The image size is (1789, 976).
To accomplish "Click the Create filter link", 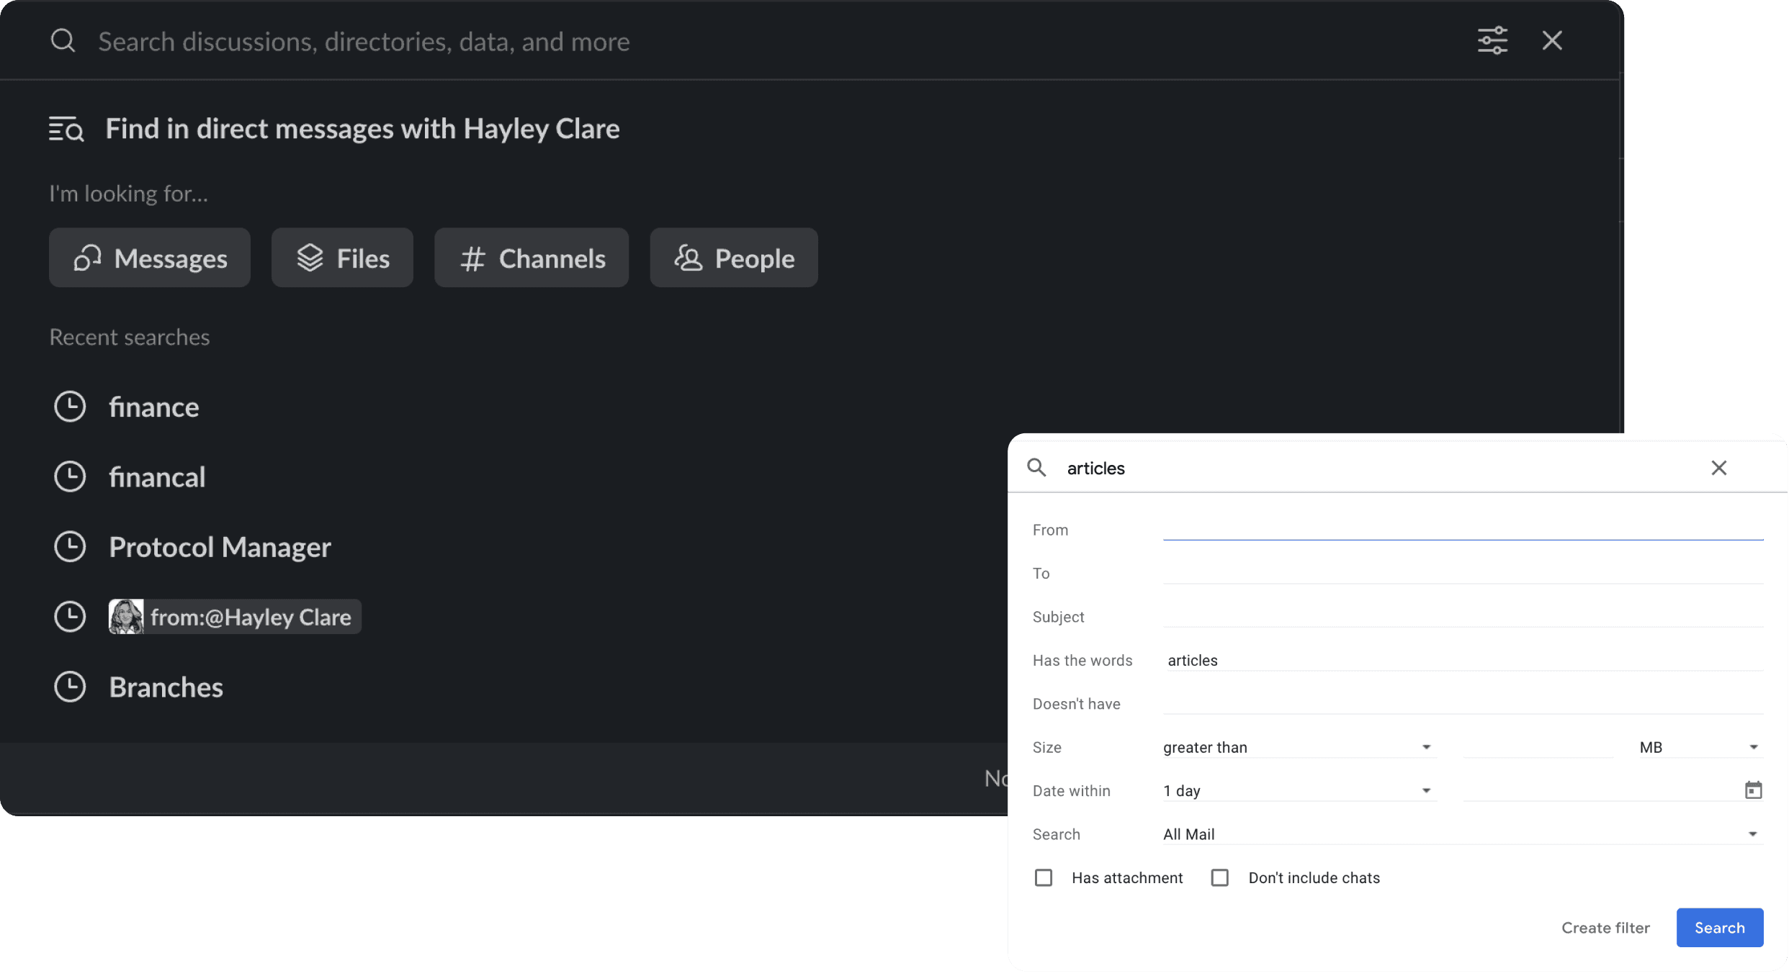I will point(1605,928).
